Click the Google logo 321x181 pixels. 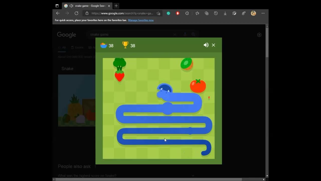(x=66, y=35)
